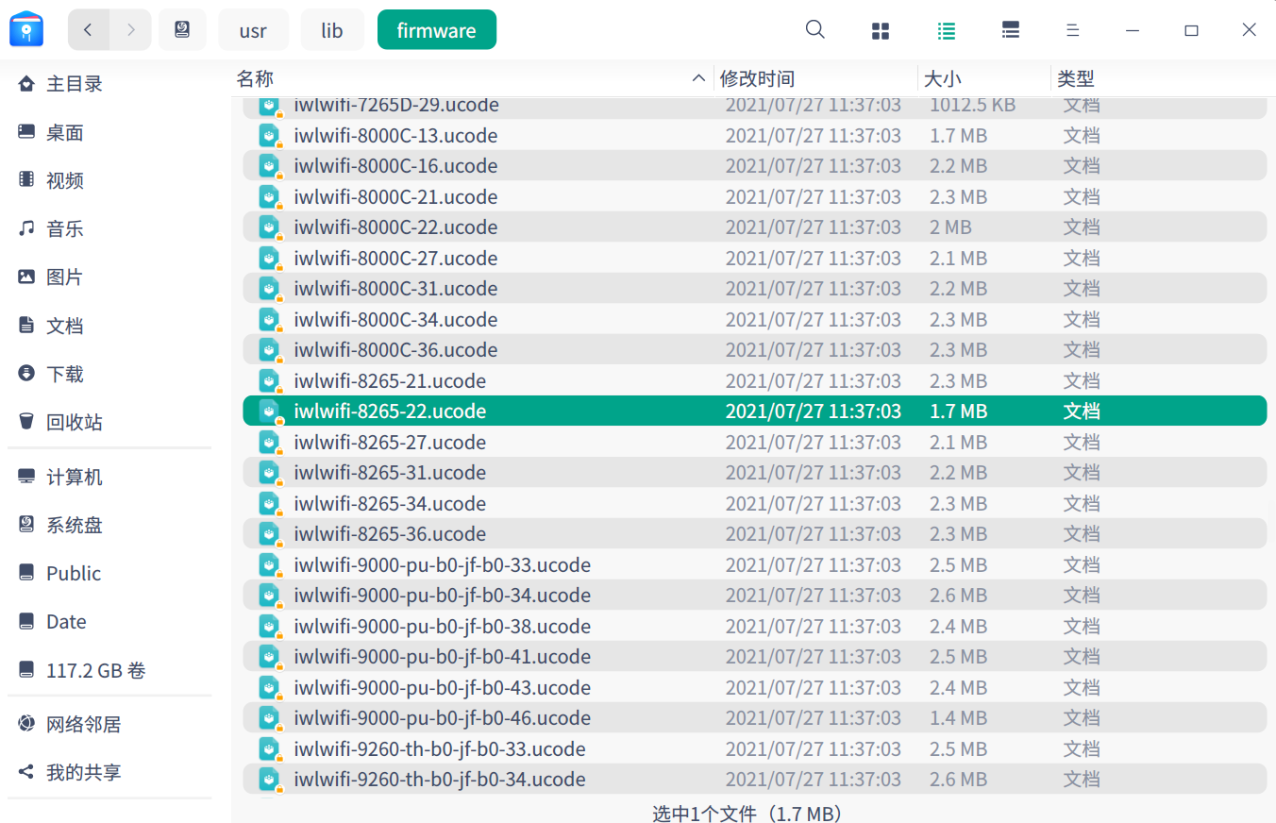Select the firmware breadcrumb button
The height and width of the screenshot is (823, 1276).
coord(436,30)
